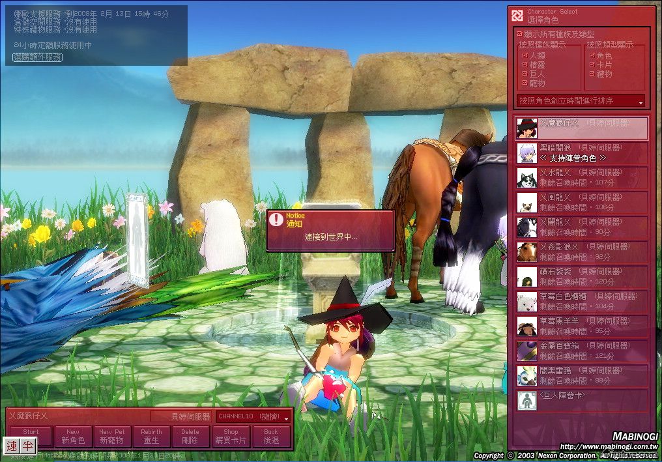The height and width of the screenshot is (462, 662).
Task: Click the 選購額外服務 link in service panel
Action: click(38, 57)
